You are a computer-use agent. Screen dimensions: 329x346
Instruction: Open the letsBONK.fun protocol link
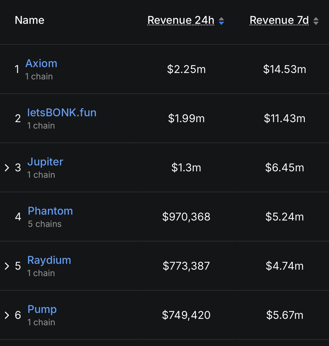[x=62, y=113]
